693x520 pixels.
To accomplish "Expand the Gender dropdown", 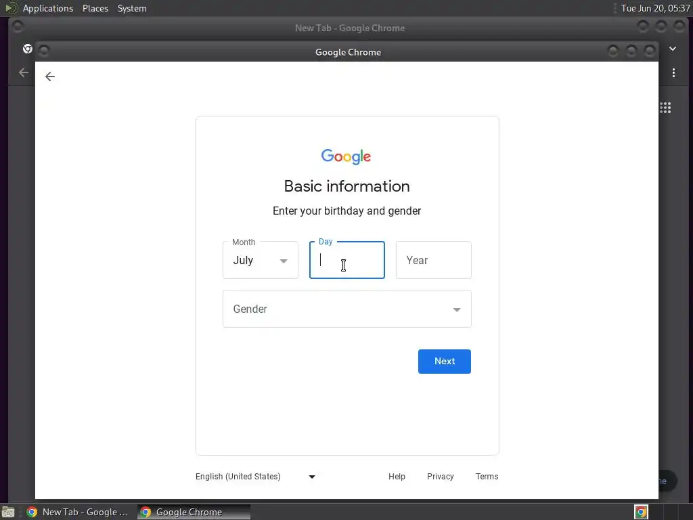I will click(347, 309).
